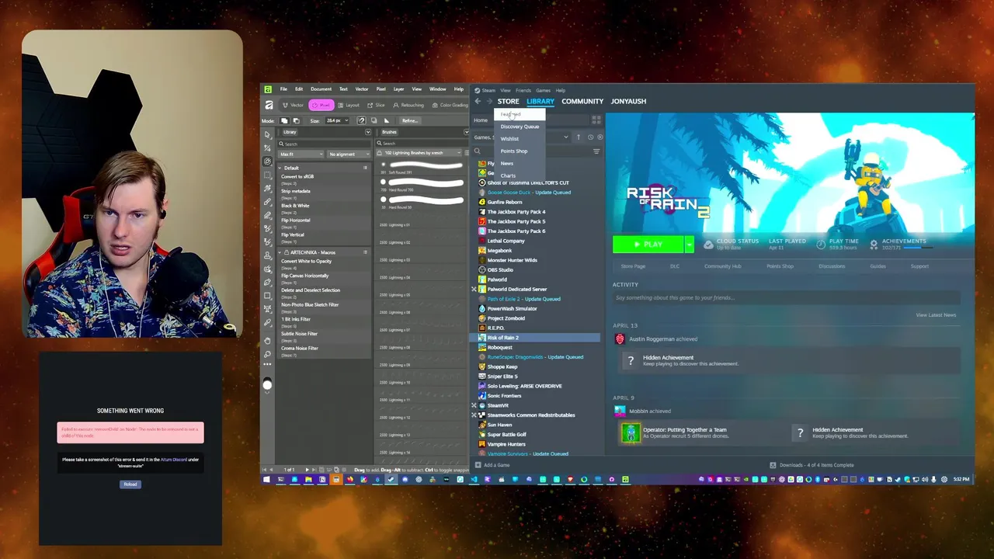
Task: Switch to the Retouching persona
Action: pyautogui.click(x=408, y=105)
